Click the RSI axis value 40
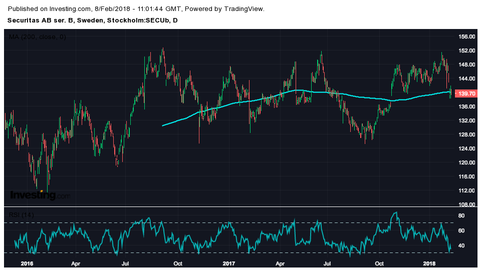The height and width of the screenshot is (270, 481). point(461,246)
